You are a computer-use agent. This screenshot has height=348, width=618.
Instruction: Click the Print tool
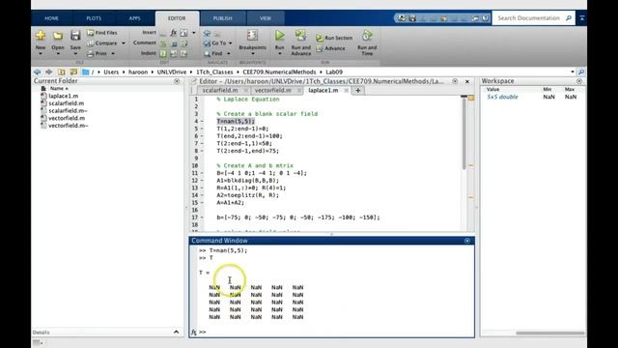click(x=97, y=53)
